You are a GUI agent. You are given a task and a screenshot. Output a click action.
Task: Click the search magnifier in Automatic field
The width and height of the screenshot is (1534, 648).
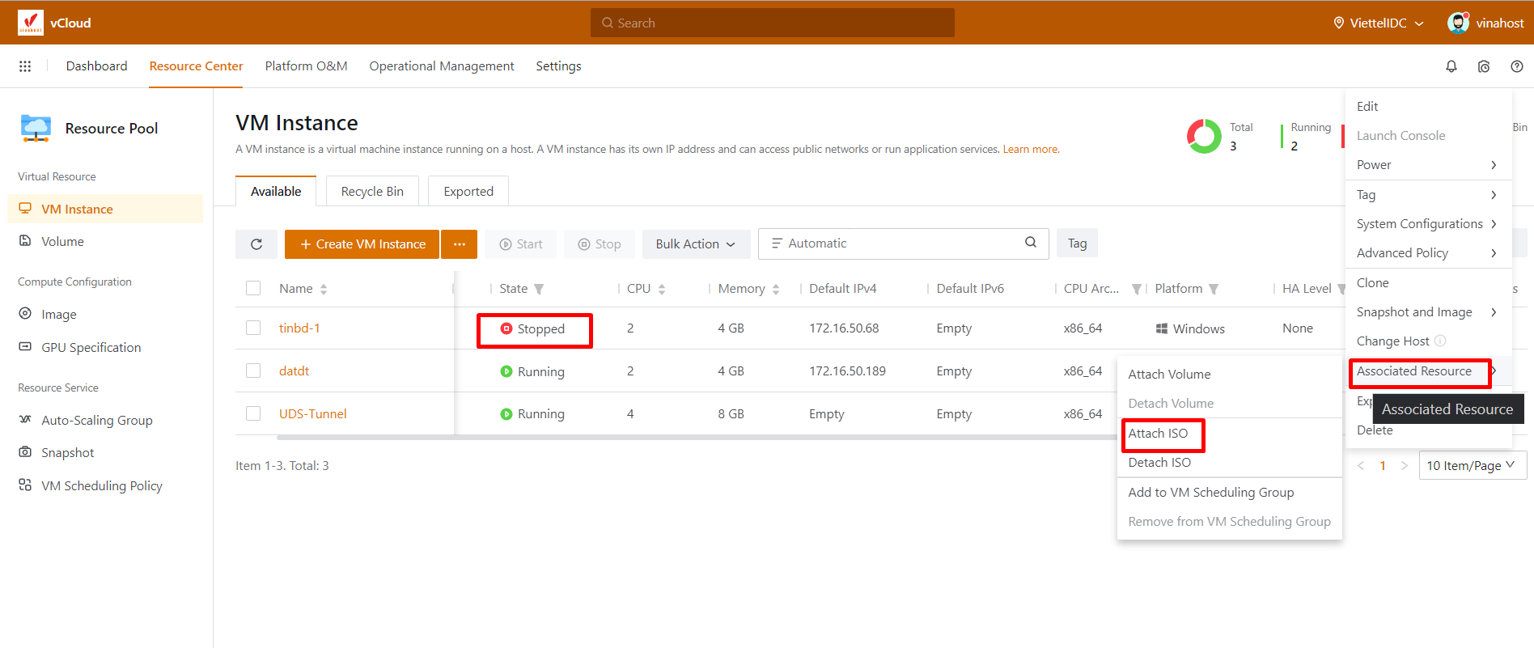pyautogui.click(x=1030, y=243)
